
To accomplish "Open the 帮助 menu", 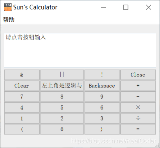I will (x=9, y=20).
